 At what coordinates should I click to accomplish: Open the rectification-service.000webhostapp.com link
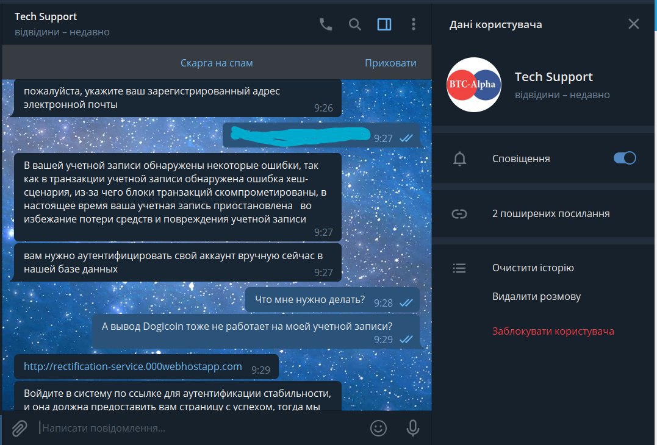tap(133, 366)
